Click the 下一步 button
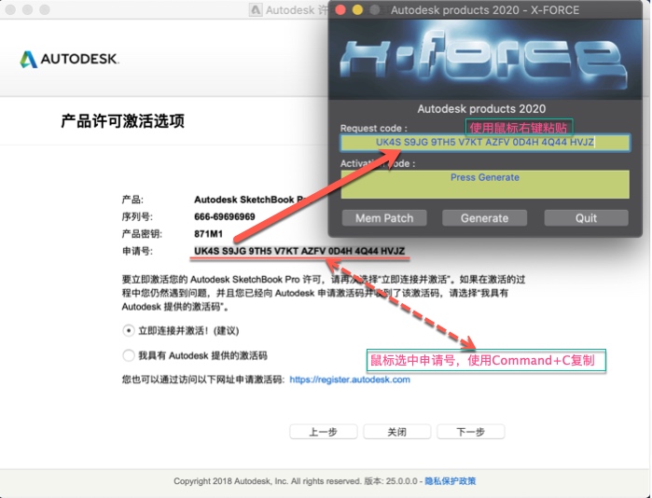 pyautogui.click(x=471, y=432)
